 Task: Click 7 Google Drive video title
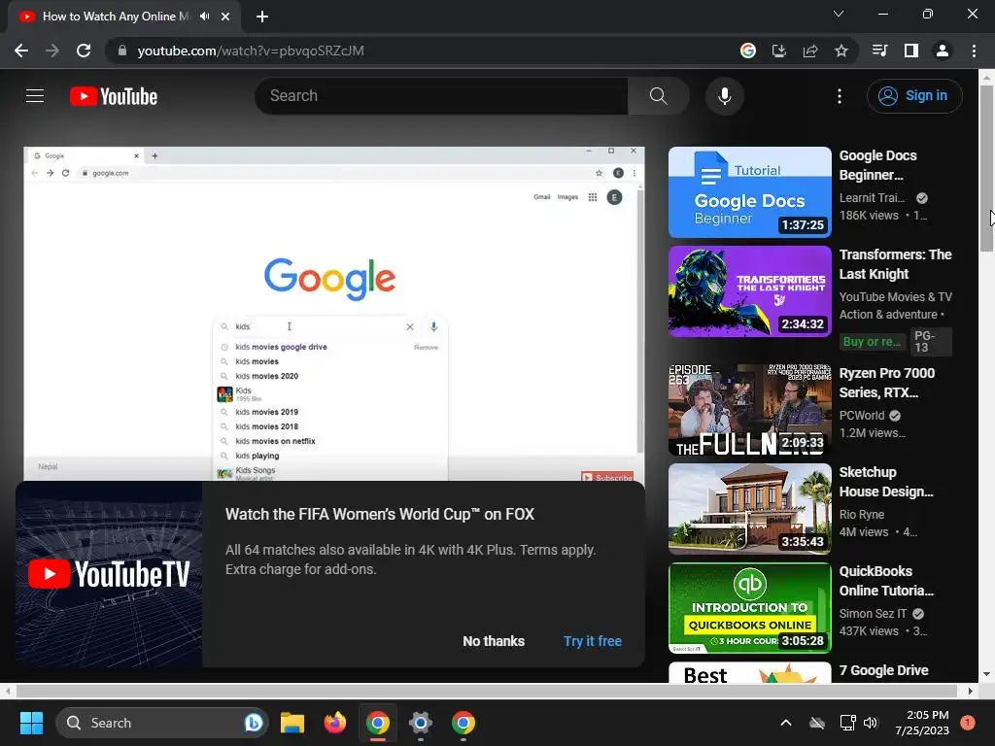(x=884, y=670)
